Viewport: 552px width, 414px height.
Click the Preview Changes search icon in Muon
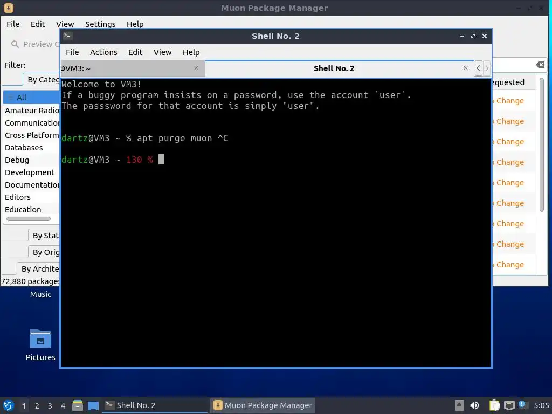point(15,44)
